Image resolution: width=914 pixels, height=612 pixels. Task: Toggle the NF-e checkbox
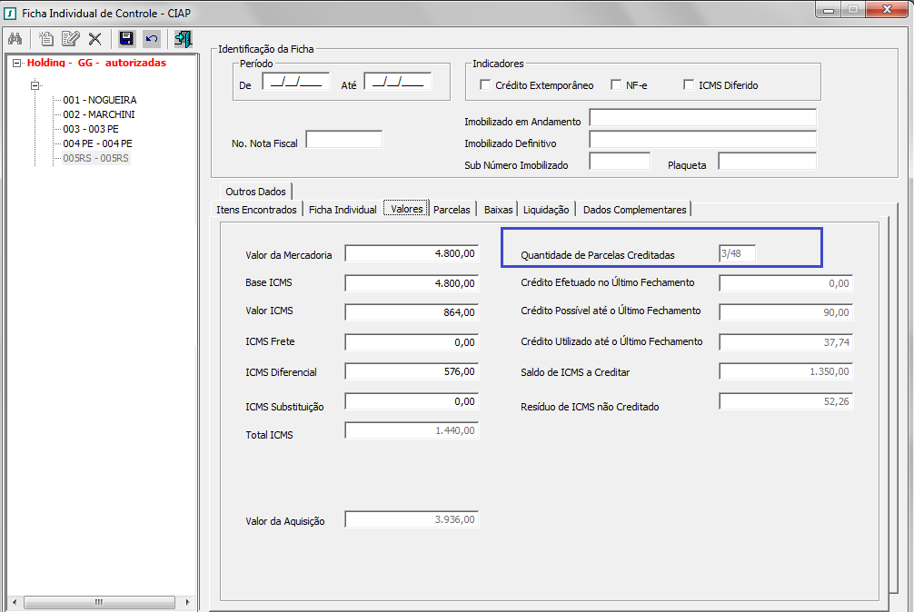[617, 85]
